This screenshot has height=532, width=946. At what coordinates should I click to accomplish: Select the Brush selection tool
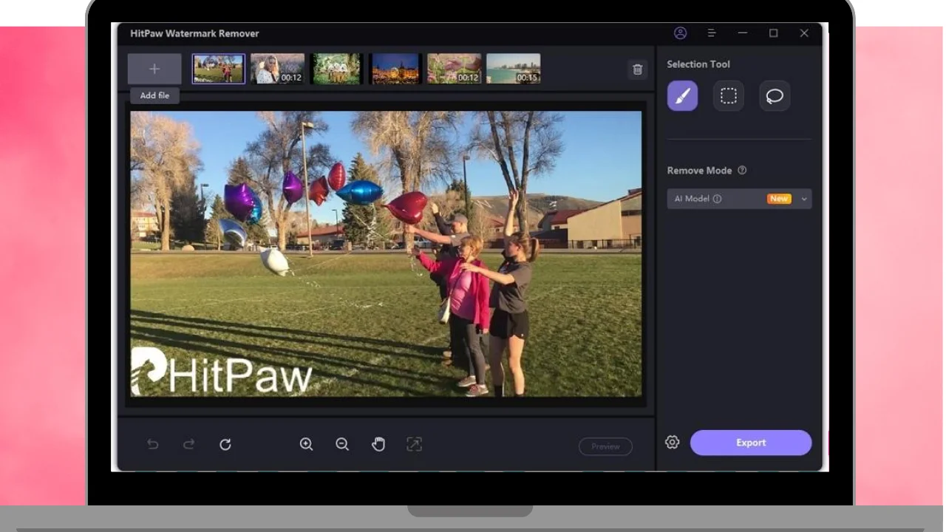[682, 96]
